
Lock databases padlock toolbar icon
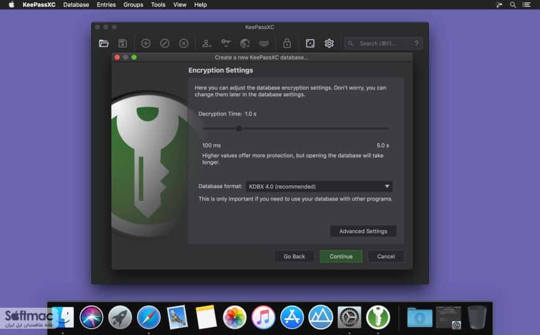287,43
